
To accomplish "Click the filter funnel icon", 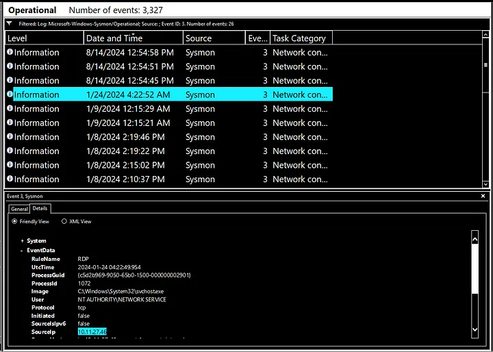I will click(9, 23).
